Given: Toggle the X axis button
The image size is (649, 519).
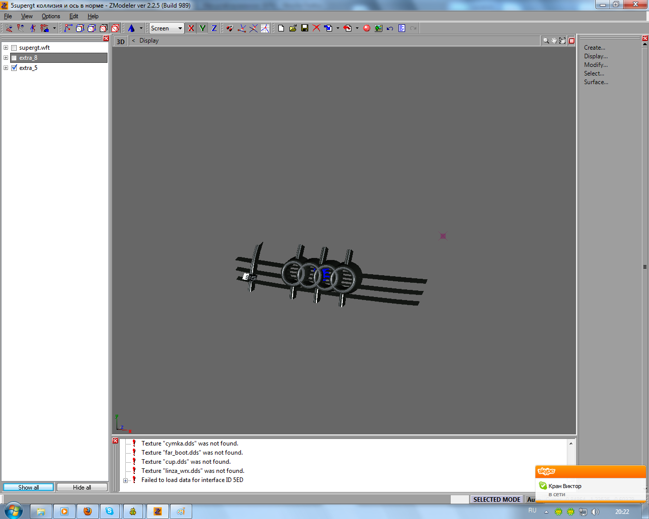Looking at the screenshot, I should pyautogui.click(x=191, y=28).
